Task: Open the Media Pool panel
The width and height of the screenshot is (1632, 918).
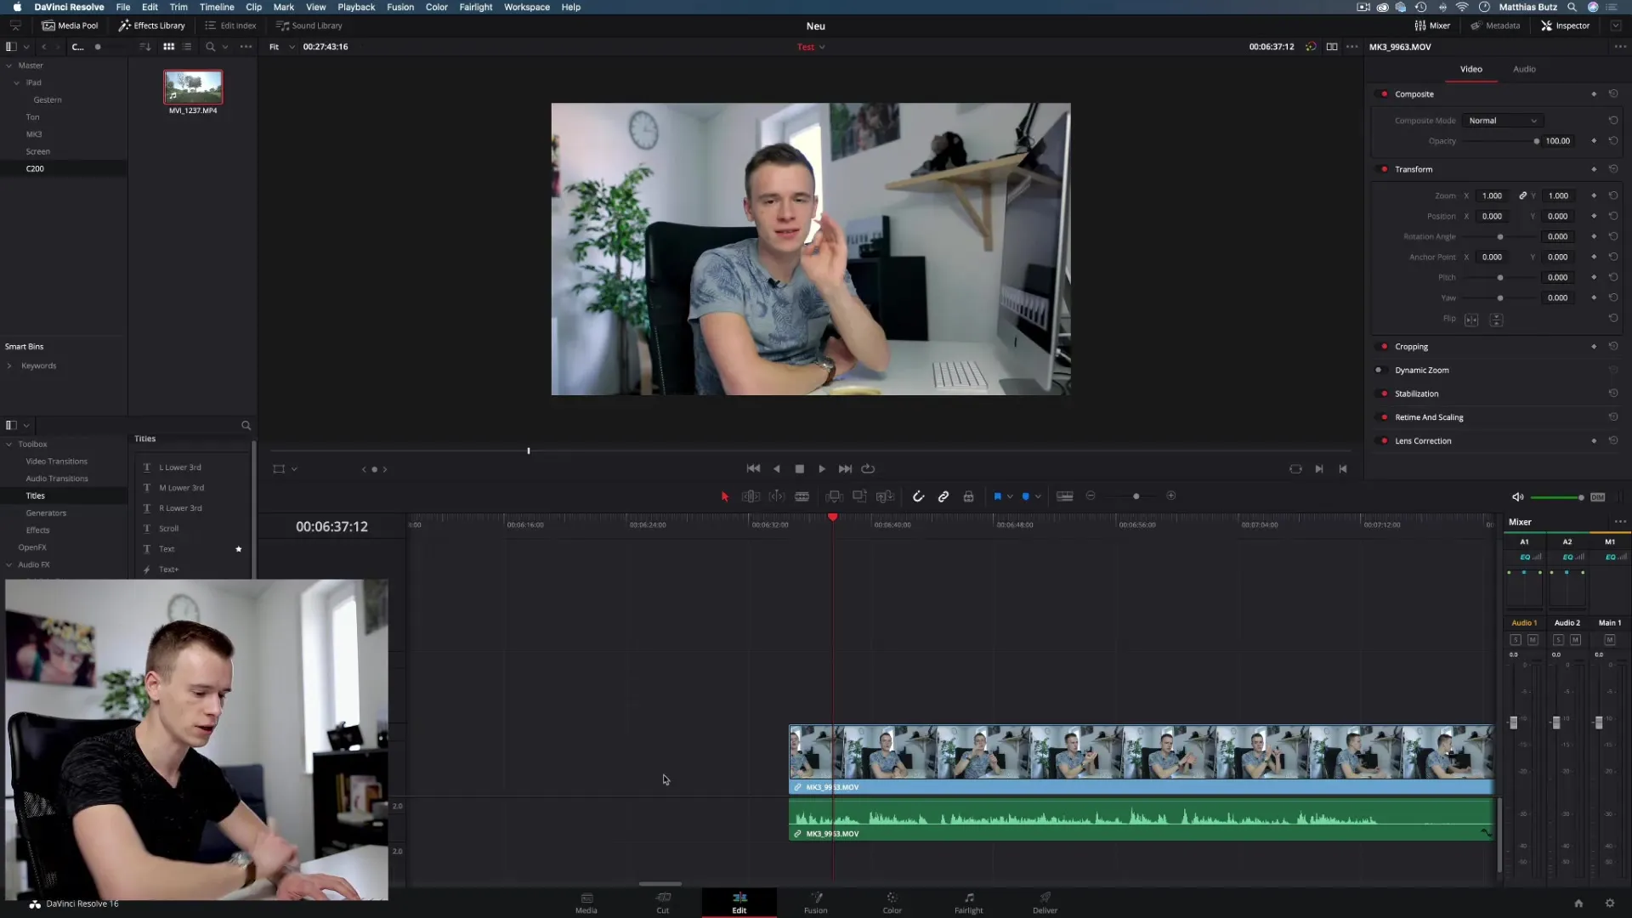Action: tap(70, 25)
